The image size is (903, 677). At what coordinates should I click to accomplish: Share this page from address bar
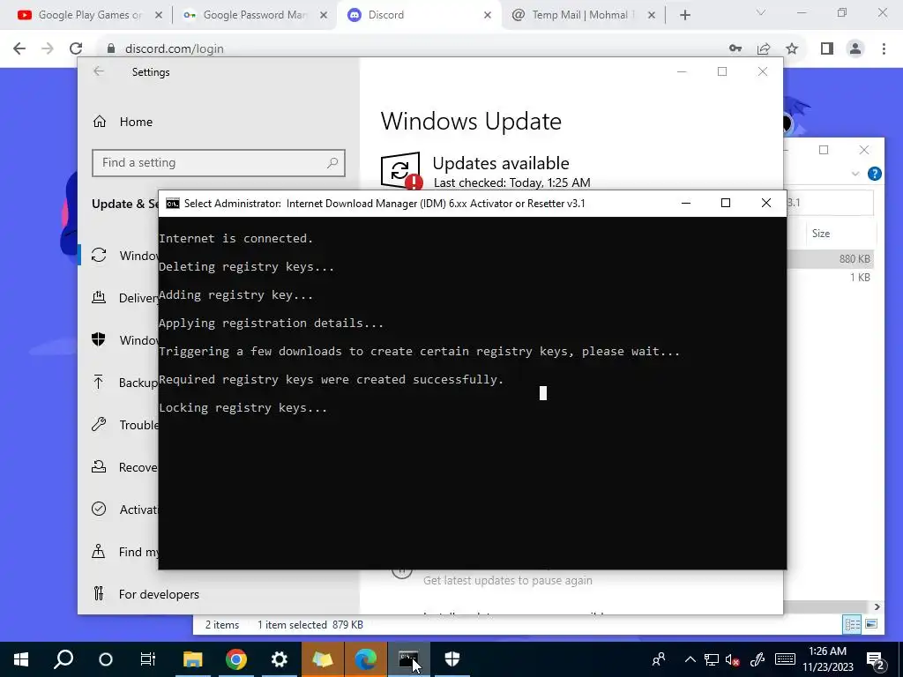tap(764, 48)
